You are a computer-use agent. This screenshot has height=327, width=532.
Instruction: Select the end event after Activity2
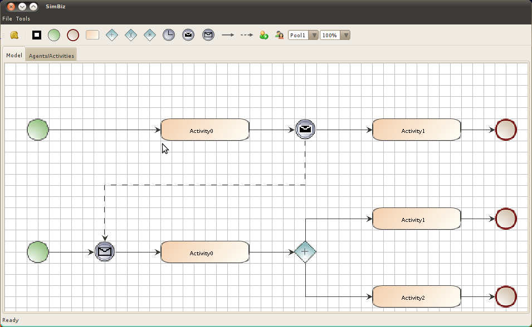[x=506, y=297]
